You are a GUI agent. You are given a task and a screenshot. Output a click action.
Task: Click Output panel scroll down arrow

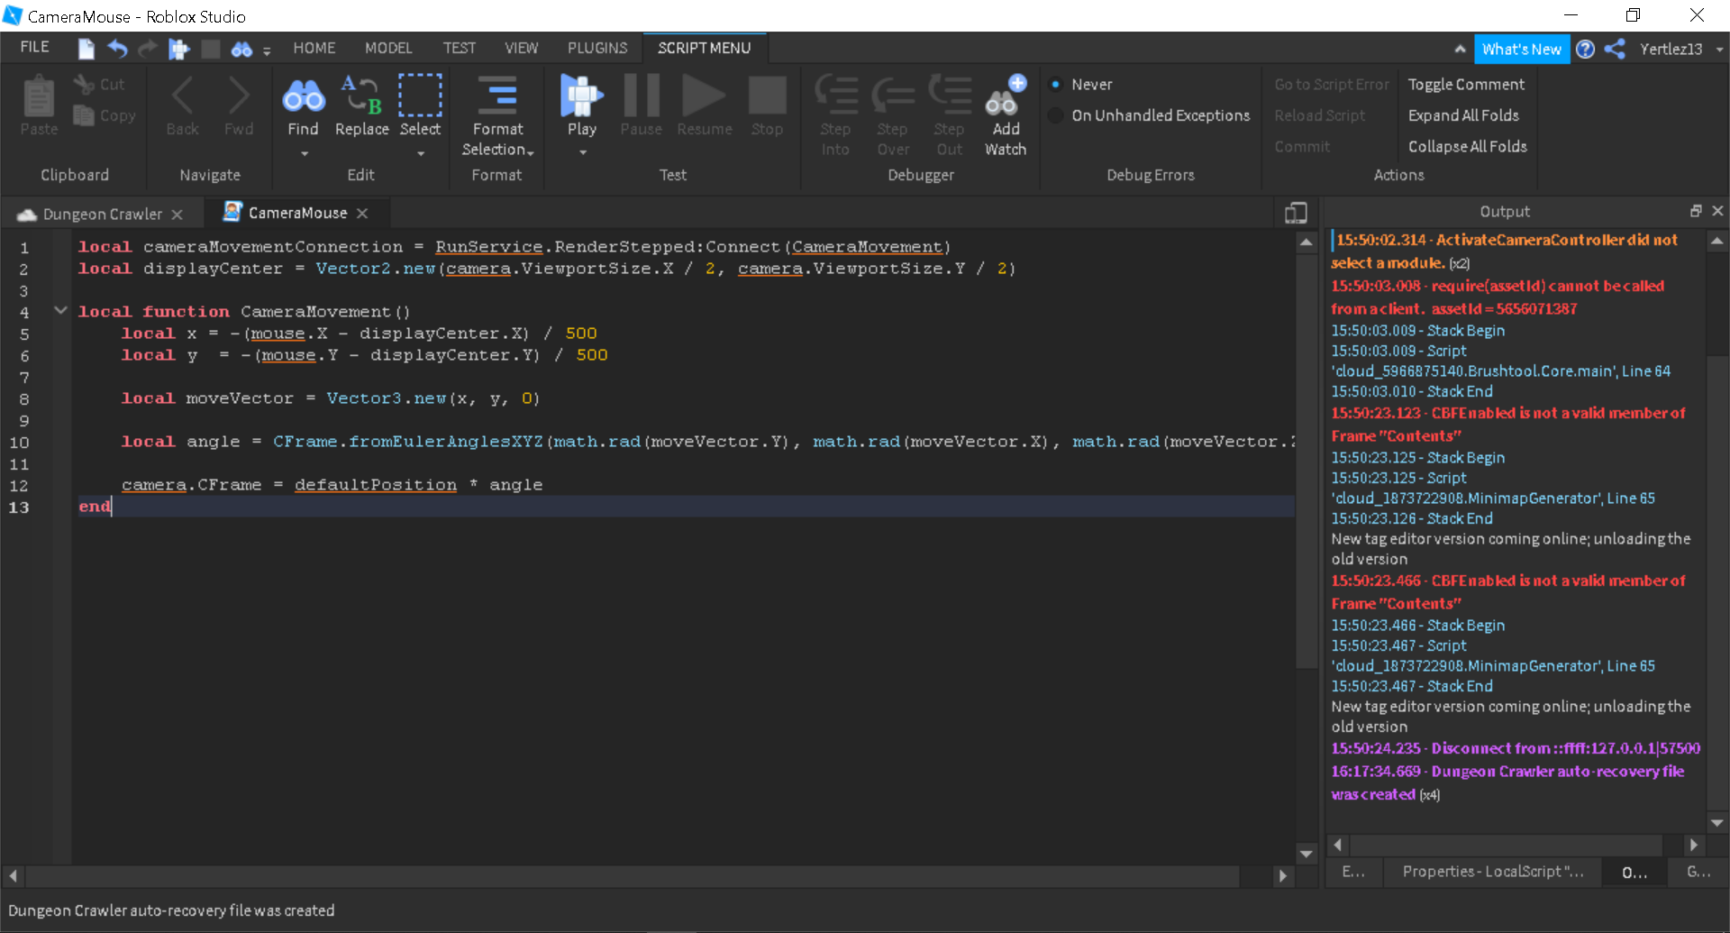tap(1717, 822)
